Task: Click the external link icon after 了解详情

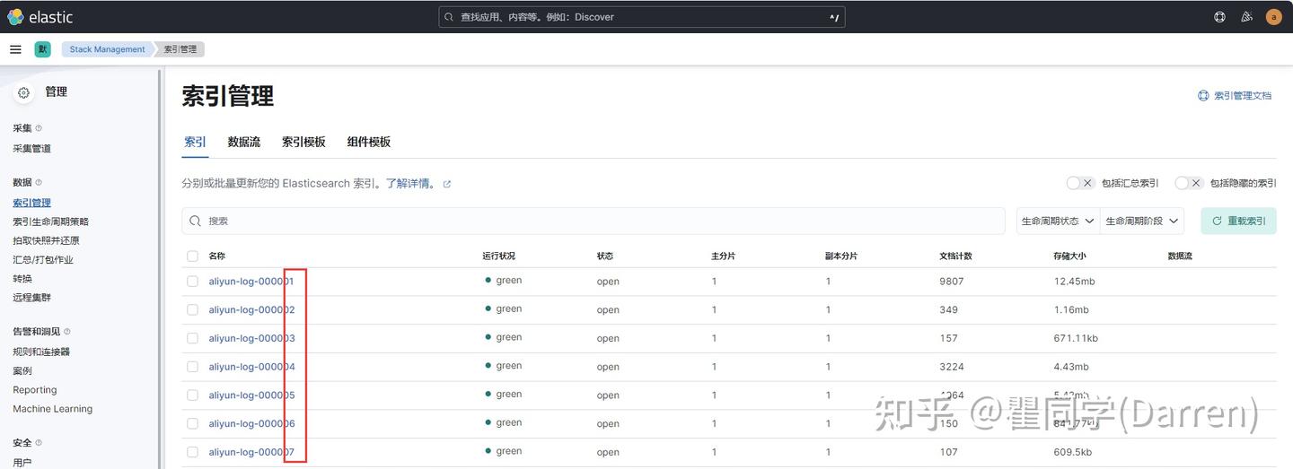Action: pyautogui.click(x=447, y=184)
